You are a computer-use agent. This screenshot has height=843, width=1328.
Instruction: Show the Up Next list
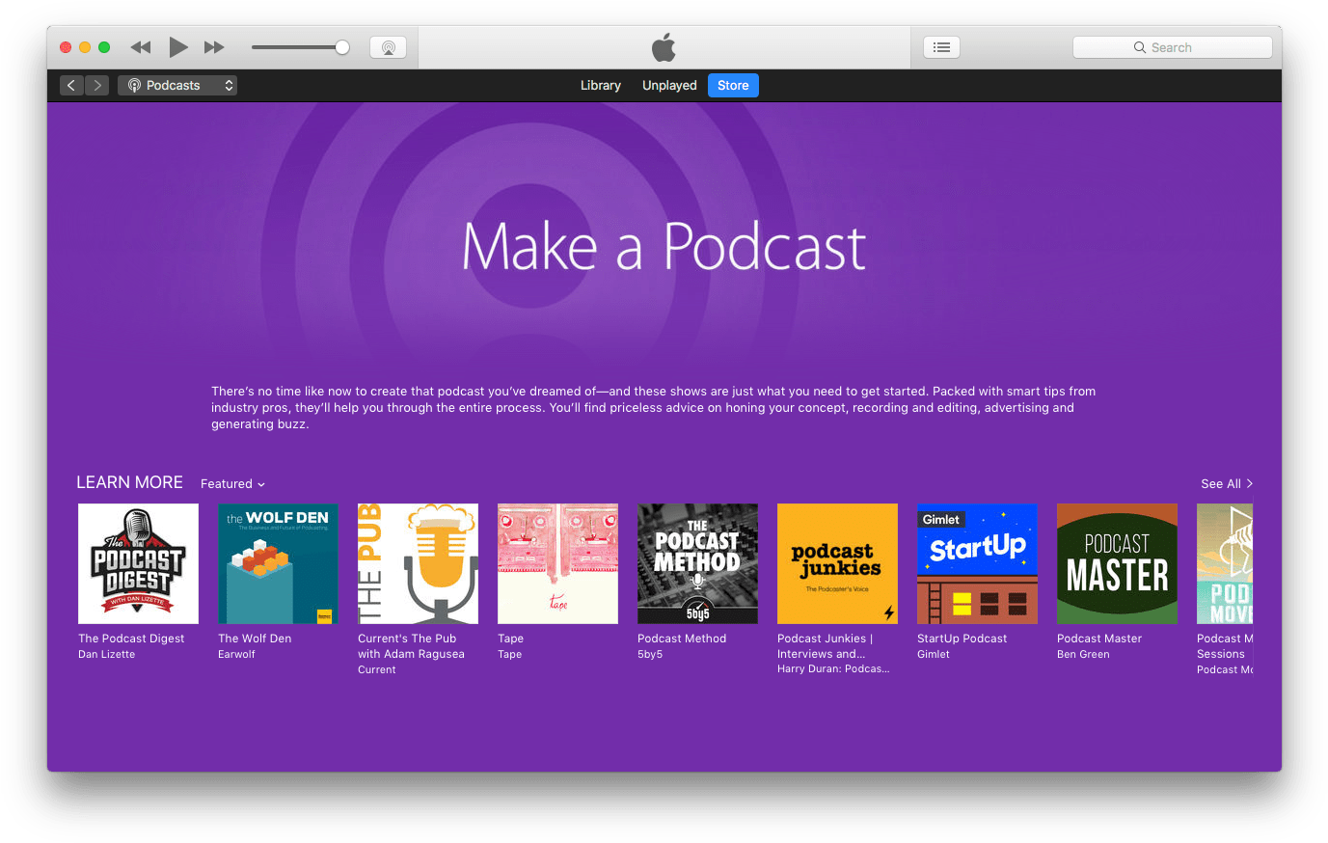(x=941, y=47)
